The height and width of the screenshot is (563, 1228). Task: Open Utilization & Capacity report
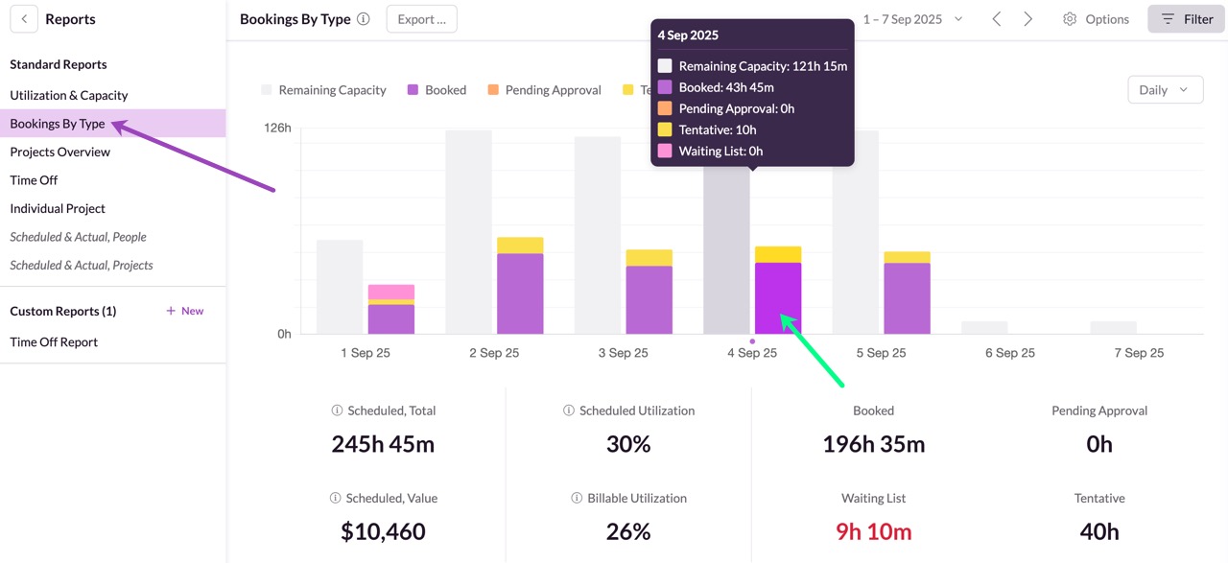pos(69,96)
